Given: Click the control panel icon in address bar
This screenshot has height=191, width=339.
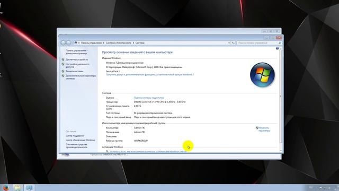Looking at the screenshot, I should 76,42.
